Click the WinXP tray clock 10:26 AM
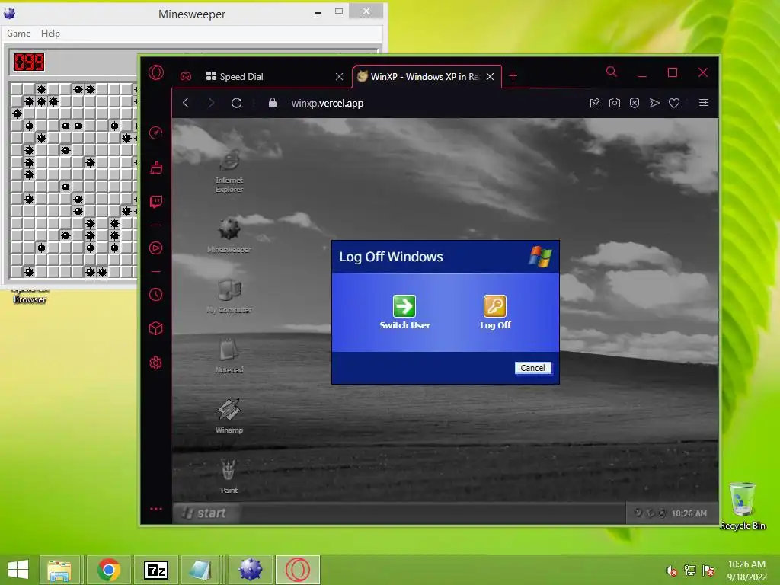The width and height of the screenshot is (780, 585). click(x=689, y=513)
